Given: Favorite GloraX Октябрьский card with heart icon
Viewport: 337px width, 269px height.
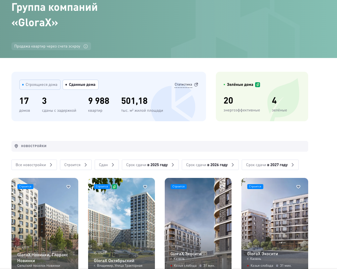Looking at the screenshot, I should click(x=145, y=187).
